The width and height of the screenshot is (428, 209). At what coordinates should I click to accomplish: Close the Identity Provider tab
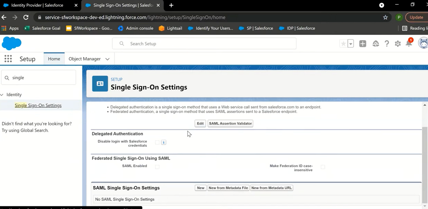click(x=76, y=5)
